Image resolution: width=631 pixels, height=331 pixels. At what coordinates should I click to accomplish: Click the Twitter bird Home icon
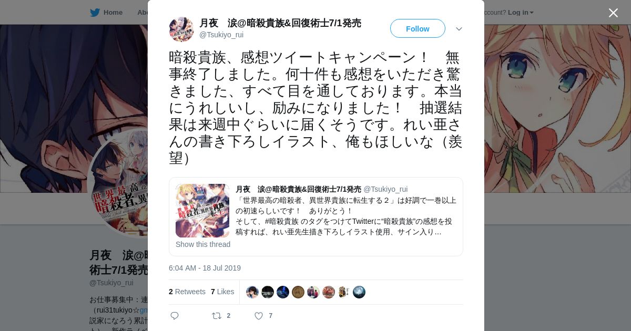(x=95, y=12)
